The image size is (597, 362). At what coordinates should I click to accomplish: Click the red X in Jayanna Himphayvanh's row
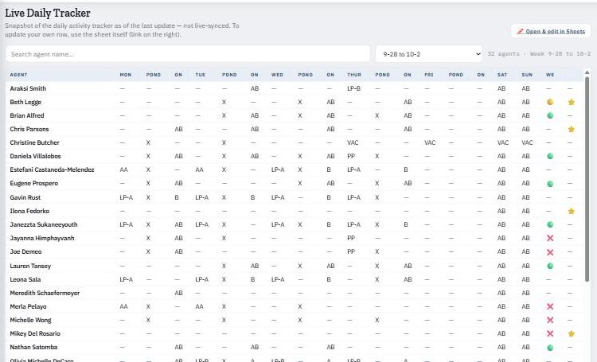point(550,239)
